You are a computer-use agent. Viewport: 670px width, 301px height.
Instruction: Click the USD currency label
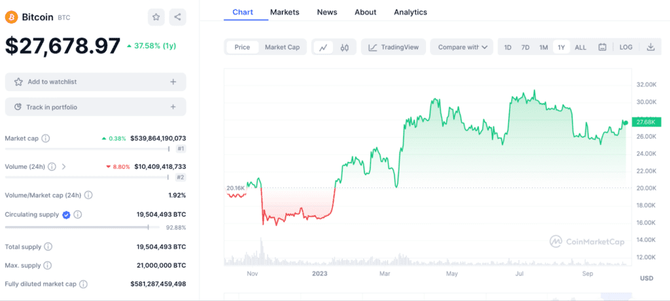(x=646, y=278)
